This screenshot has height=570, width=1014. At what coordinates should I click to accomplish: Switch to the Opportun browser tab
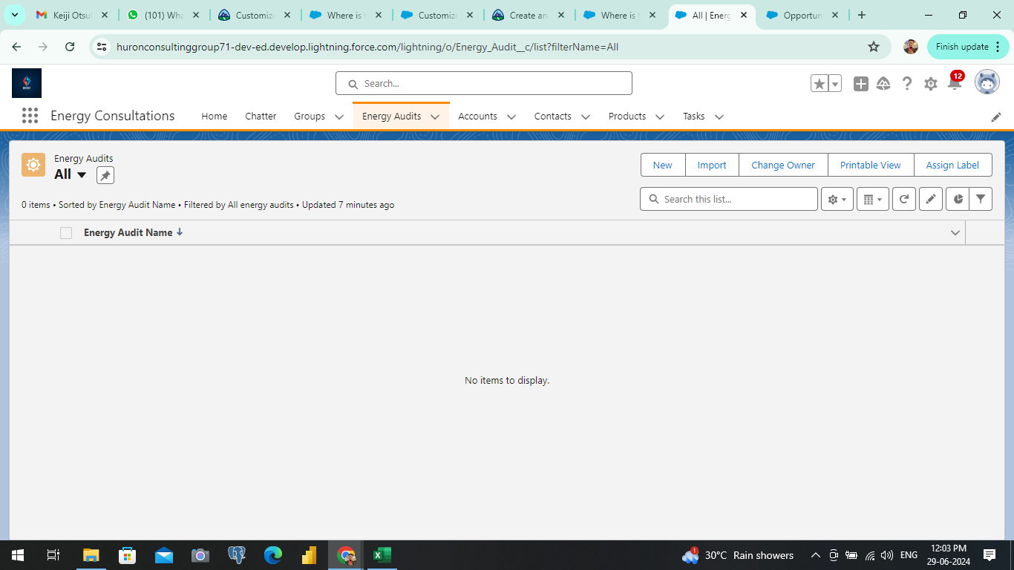point(804,15)
